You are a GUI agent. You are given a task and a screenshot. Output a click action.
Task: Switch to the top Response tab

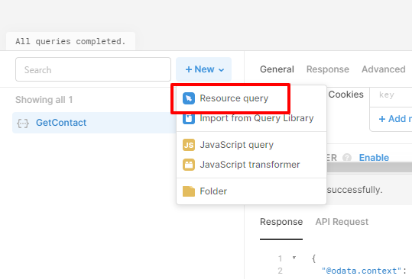coord(328,69)
